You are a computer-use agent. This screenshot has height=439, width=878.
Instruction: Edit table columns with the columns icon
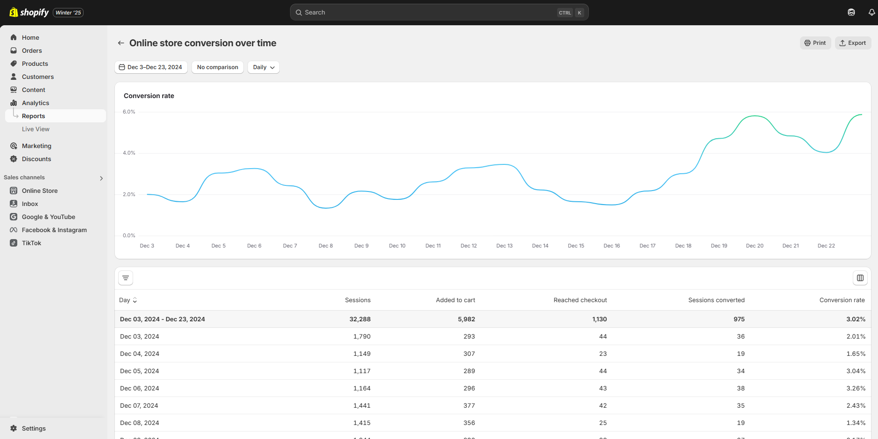(860, 277)
